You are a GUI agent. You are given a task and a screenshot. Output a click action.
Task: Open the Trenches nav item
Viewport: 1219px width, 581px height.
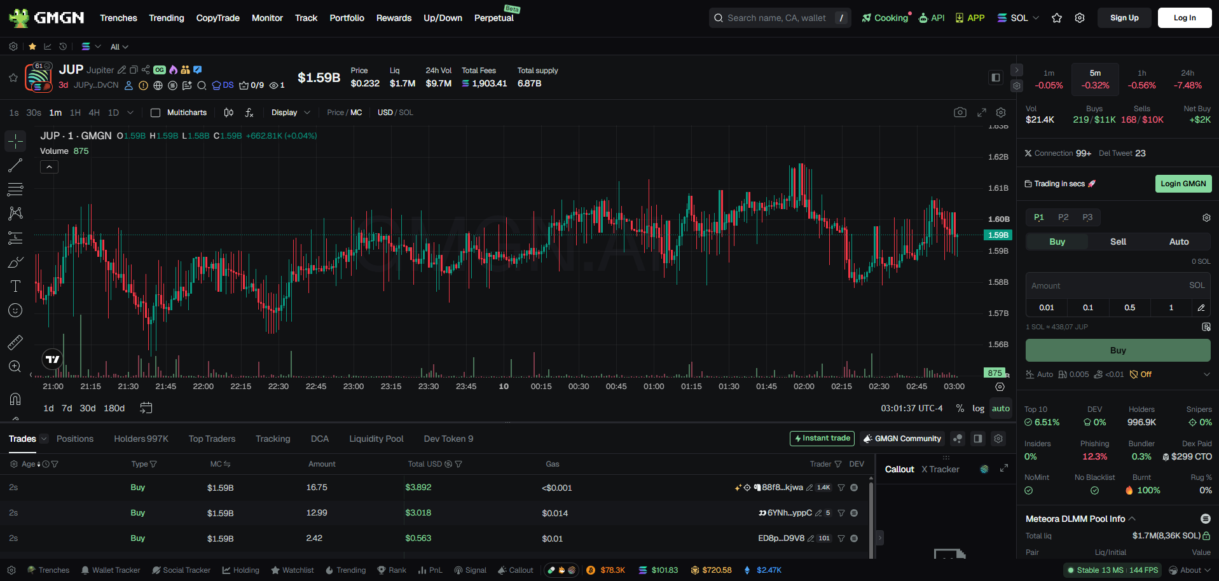pos(118,18)
